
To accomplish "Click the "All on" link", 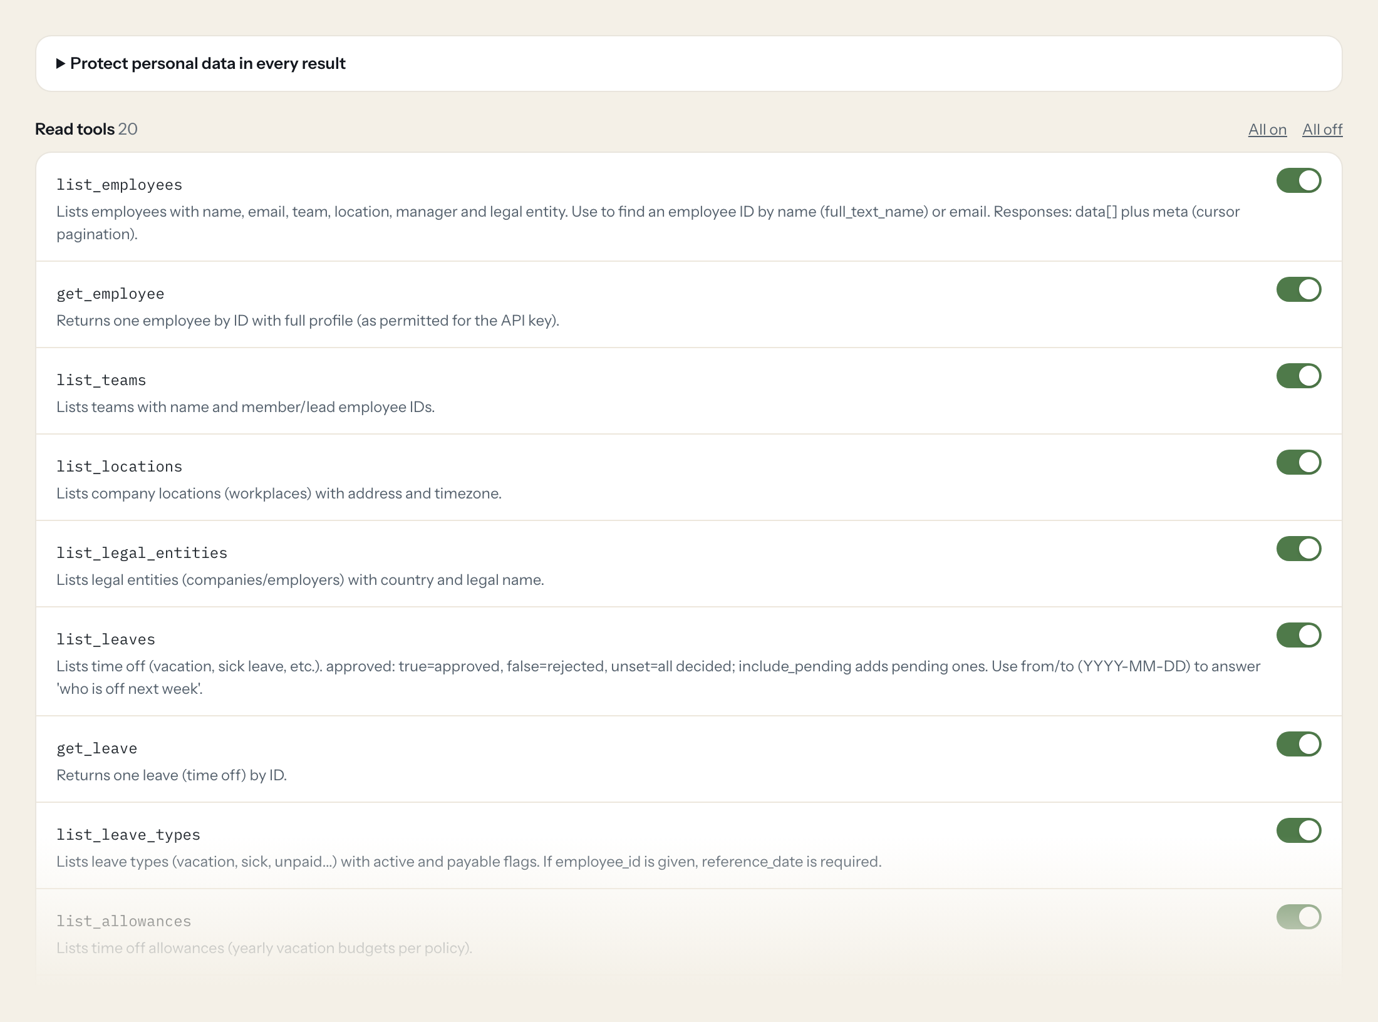I will [1267, 130].
